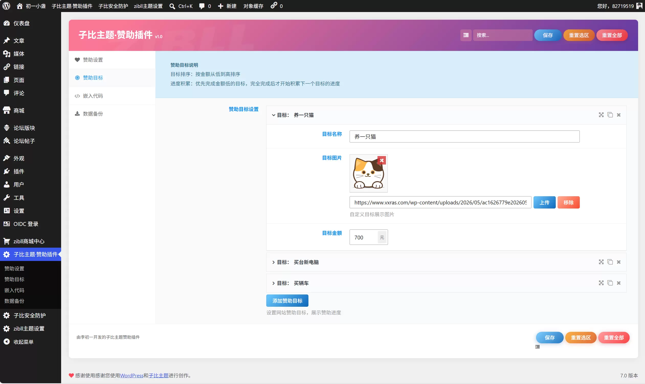Duplicate the 买台新电脑 goal
645x384 pixels.
coord(610,262)
